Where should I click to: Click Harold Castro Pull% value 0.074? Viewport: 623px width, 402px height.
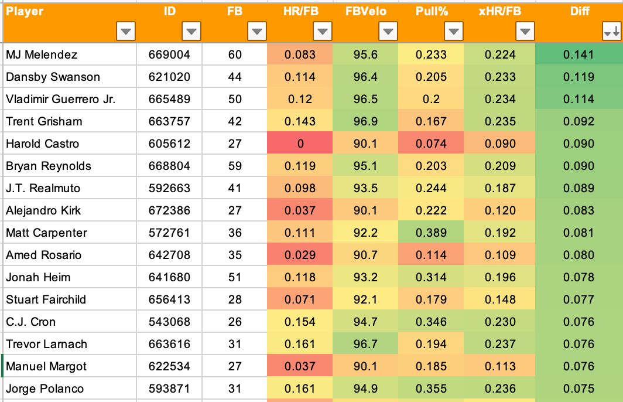(x=431, y=143)
